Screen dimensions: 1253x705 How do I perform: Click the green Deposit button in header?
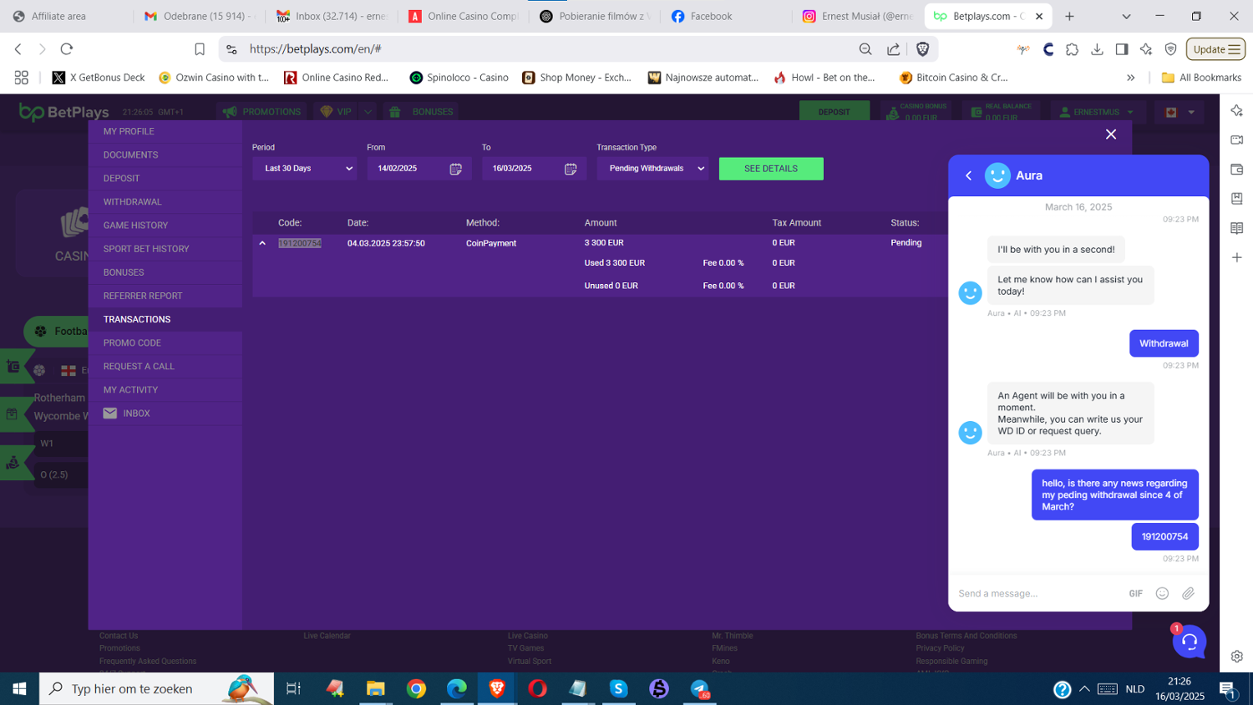point(834,112)
